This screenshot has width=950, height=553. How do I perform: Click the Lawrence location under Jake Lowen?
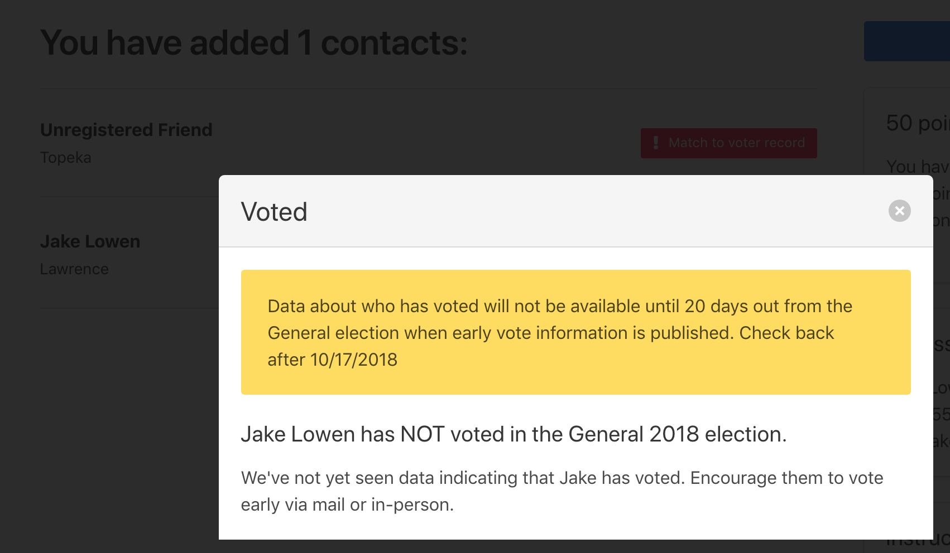tap(74, 269)
